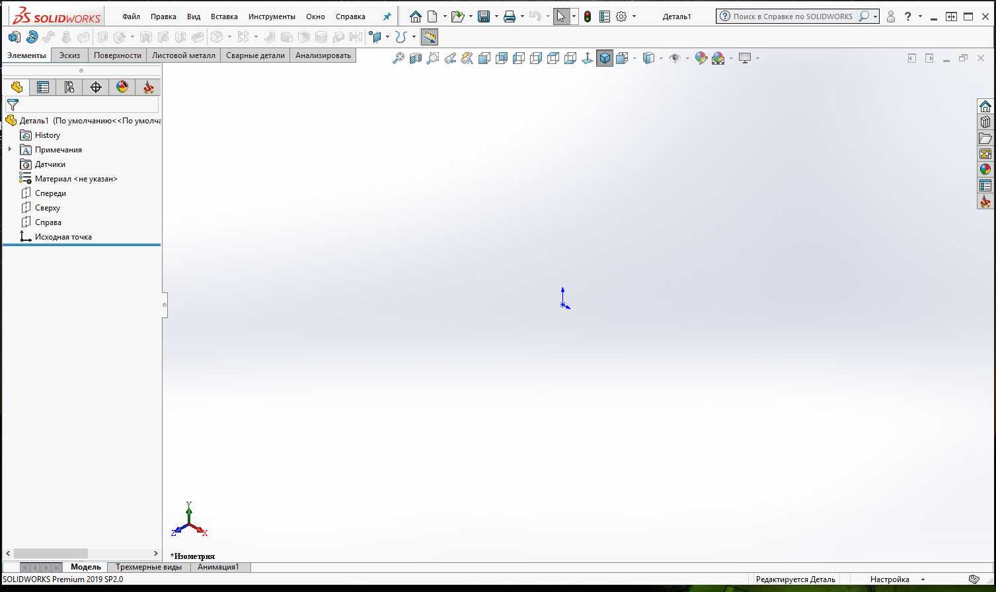Click the Measure tool icon
996x592 pixels.
click(430, 37)
